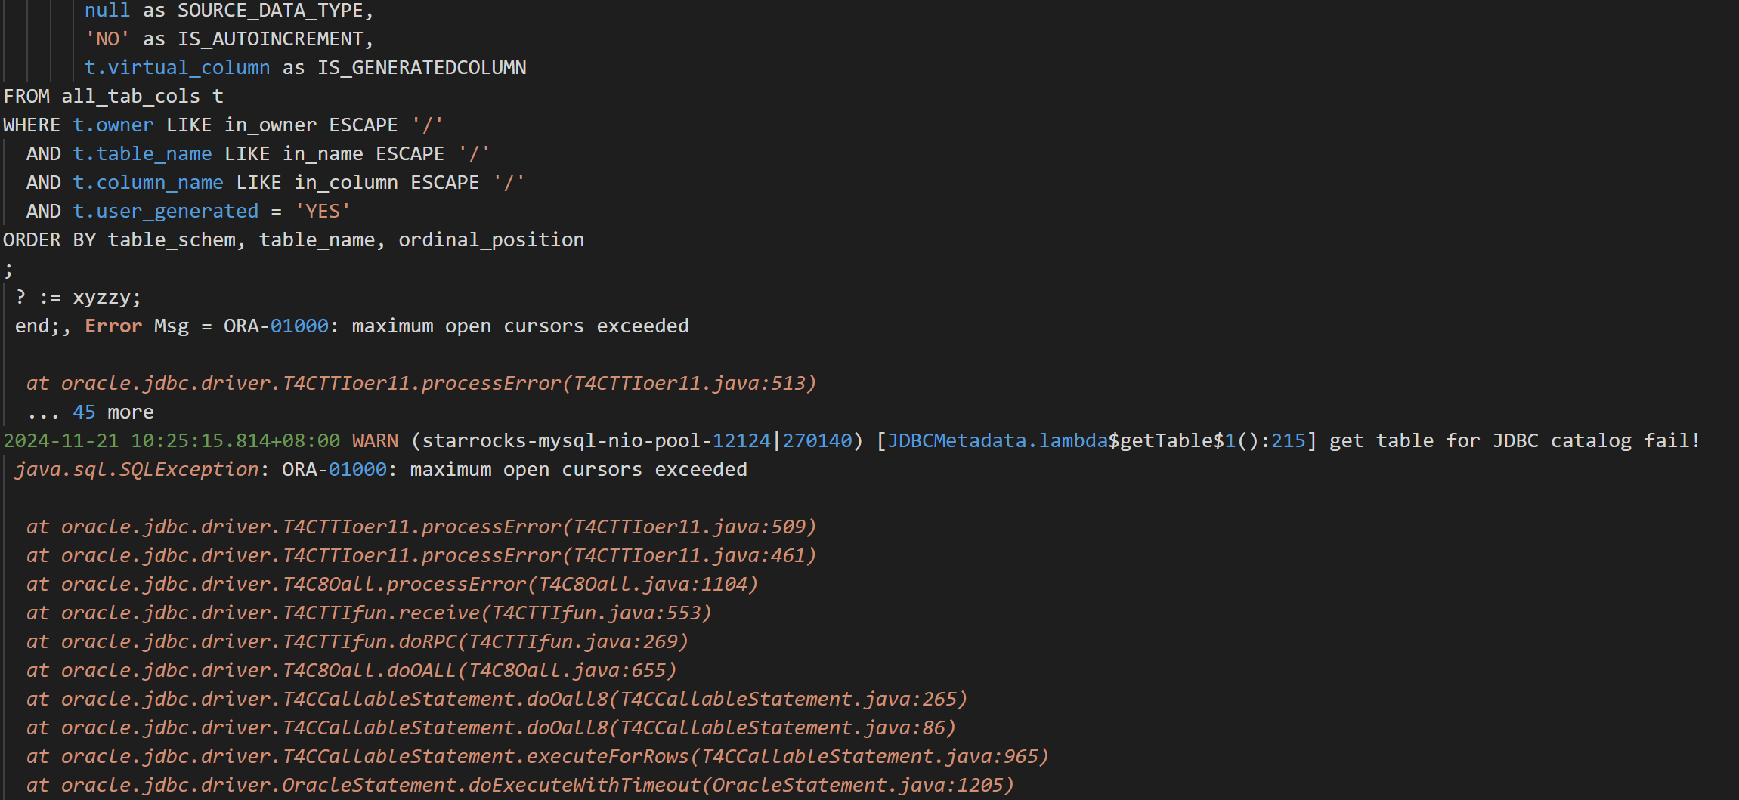
Task: Click 't.table_name' in the AND condition
Action: 142,154
